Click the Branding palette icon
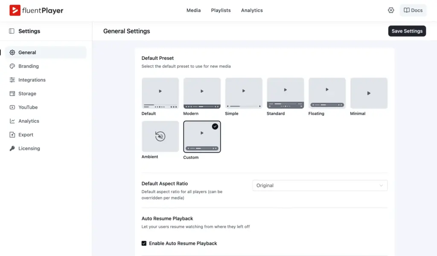Viewport: 437px width, 256px height. [12, 66]
